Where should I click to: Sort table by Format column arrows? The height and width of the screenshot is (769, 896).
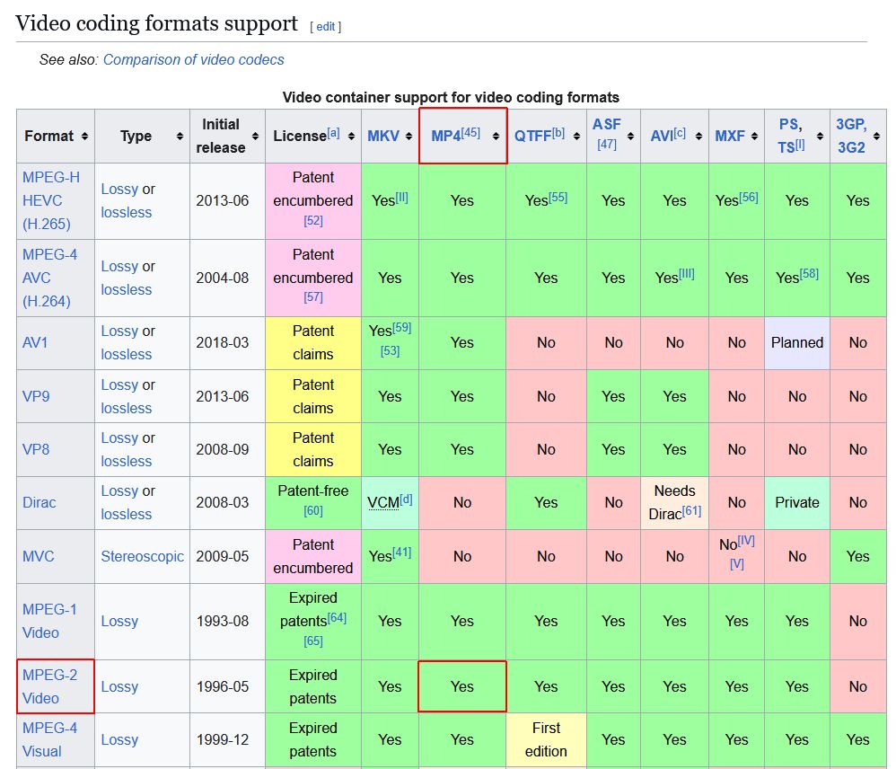[84, 137]
